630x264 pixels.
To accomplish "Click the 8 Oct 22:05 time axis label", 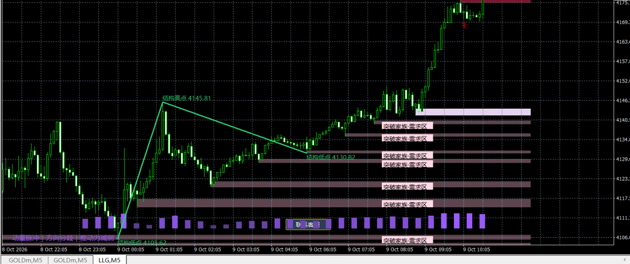I will [x=53, y=249].
